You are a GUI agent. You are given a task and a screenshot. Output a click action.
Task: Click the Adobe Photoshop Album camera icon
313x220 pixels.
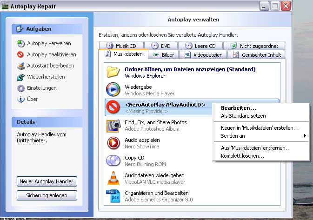113,126
